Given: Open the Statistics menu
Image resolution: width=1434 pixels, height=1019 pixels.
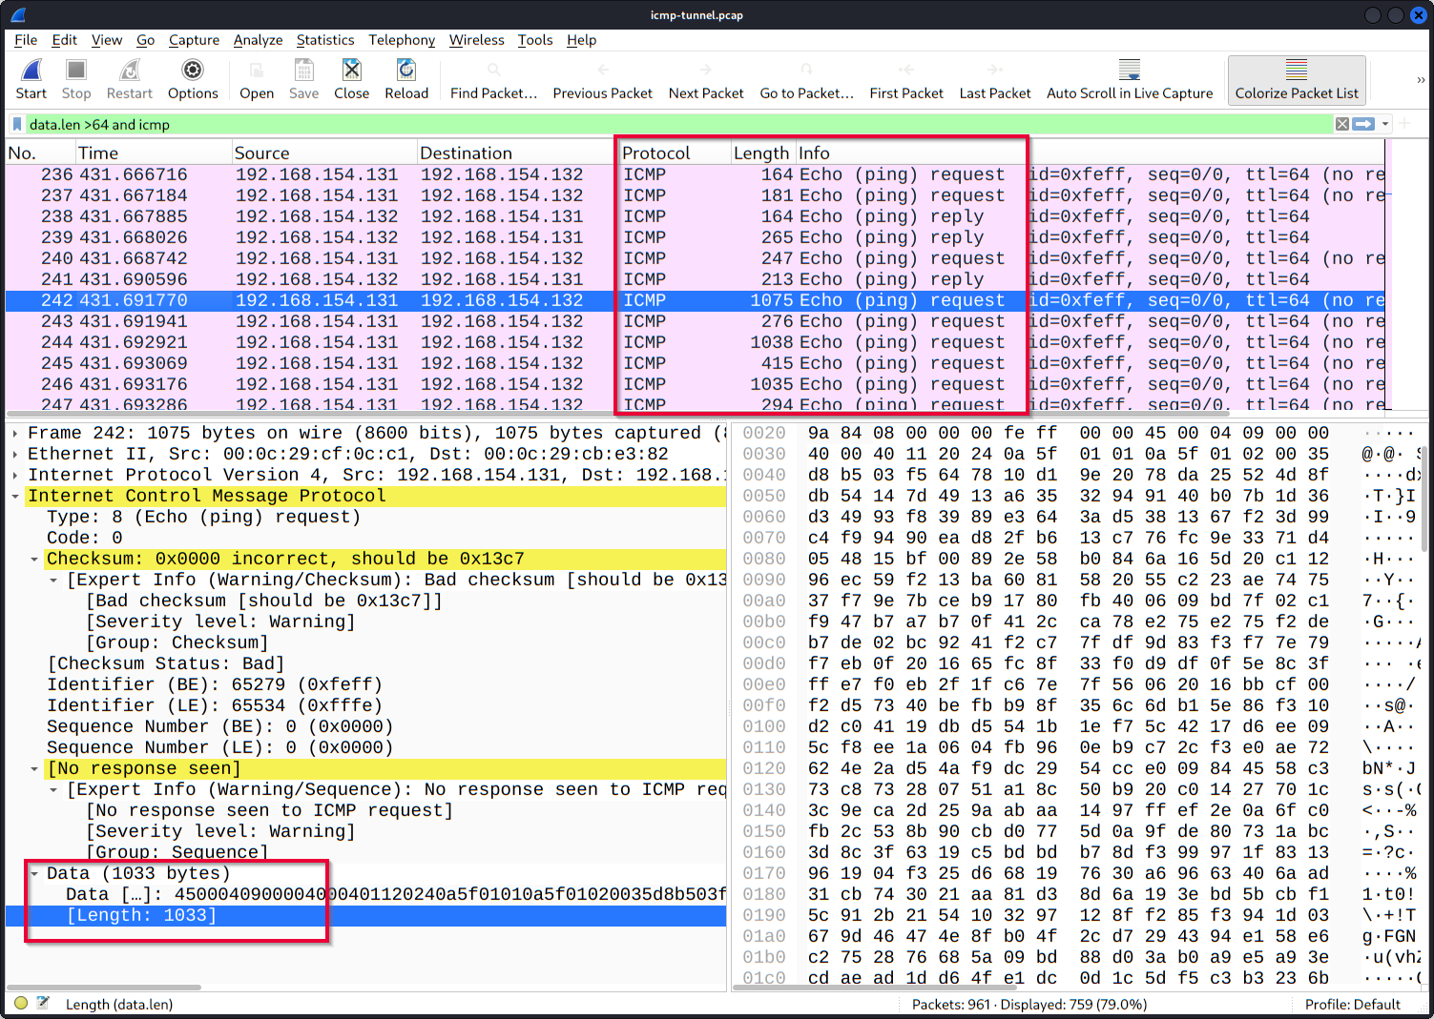Looking at the screenshot, I should tap(324, 40).
